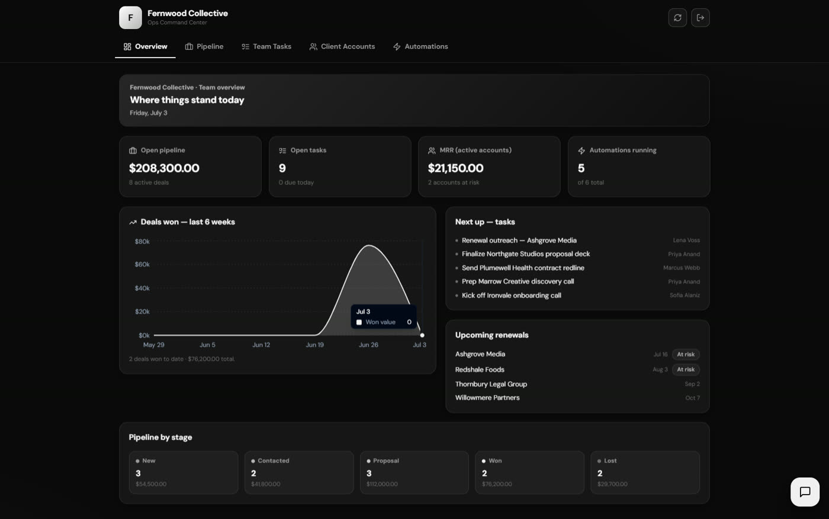Image resolution: width=829 pixels, height=519 pixels.
Task: Select the MRR $21,150.00 value
Action: click(x=455, y=168)
